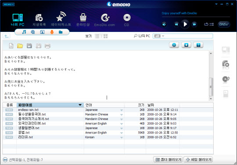Select the 외국인과인터뷰.txt file
The width and height of the screenshot is (237, 165).
pos(32,123)
